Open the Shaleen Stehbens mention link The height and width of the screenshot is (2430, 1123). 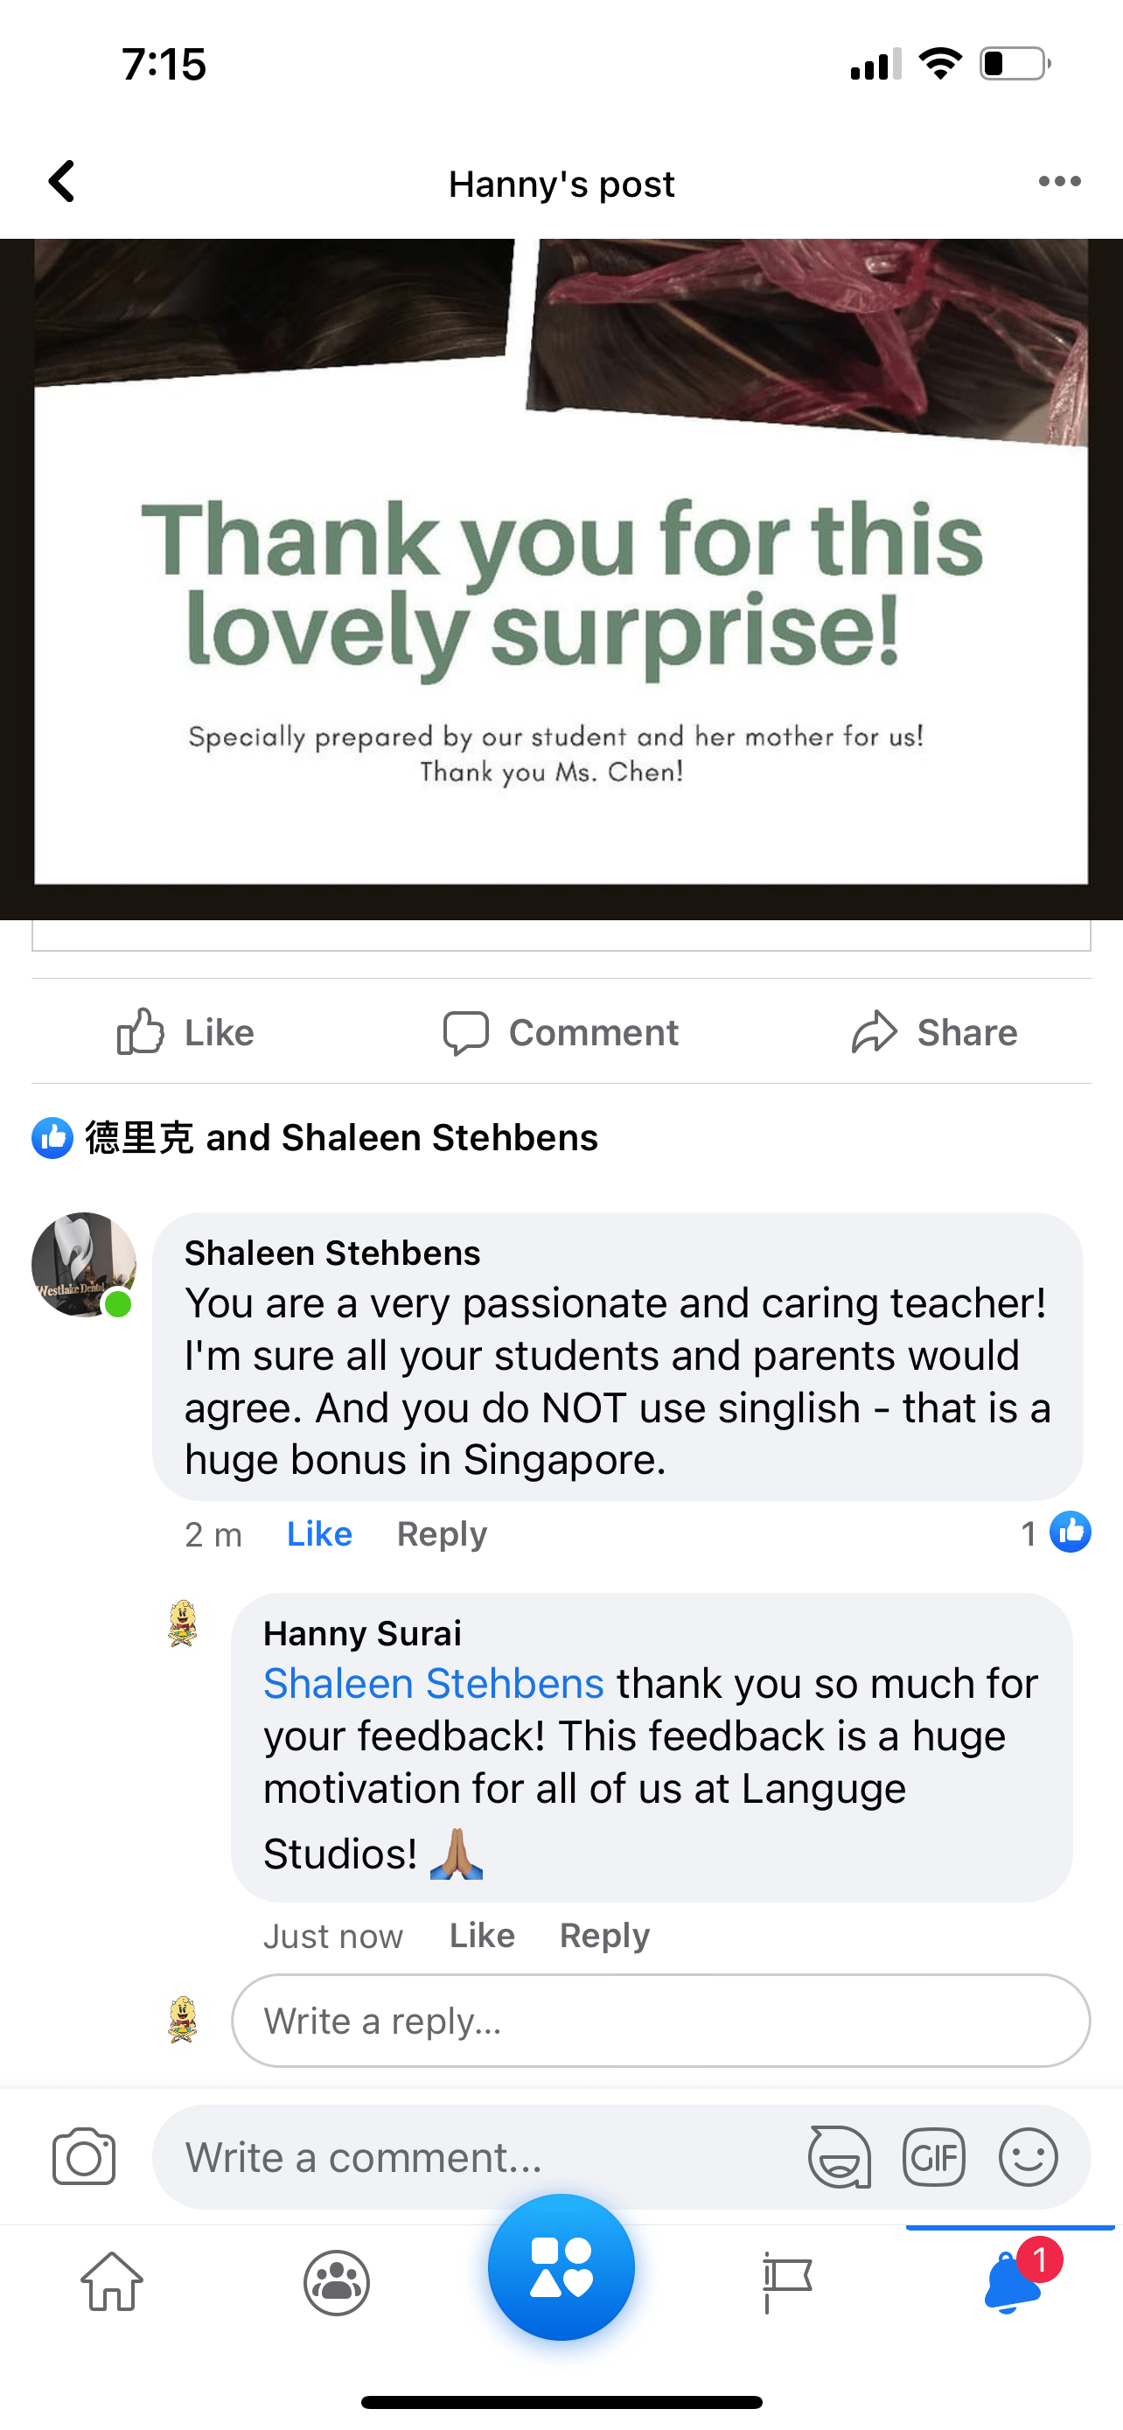[x=433, y=1684]
